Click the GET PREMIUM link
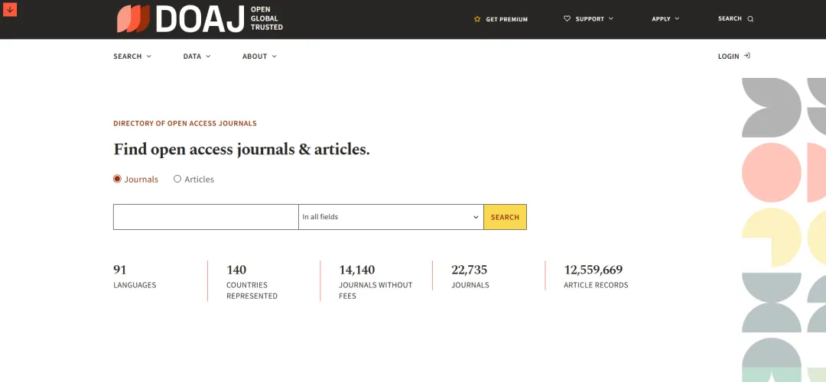This screenshot has height=382, width=826. 501,19
